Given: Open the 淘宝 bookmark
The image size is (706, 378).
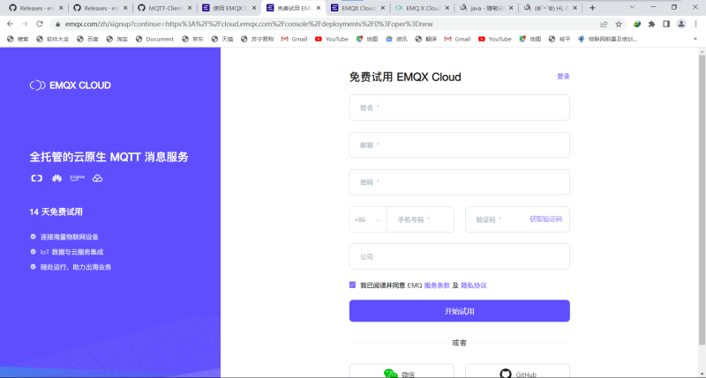Looking at the screenshot, I should click(117, 39).
